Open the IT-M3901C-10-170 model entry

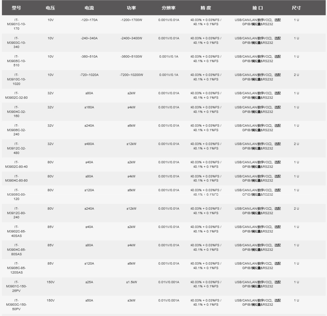pos(16,24)
